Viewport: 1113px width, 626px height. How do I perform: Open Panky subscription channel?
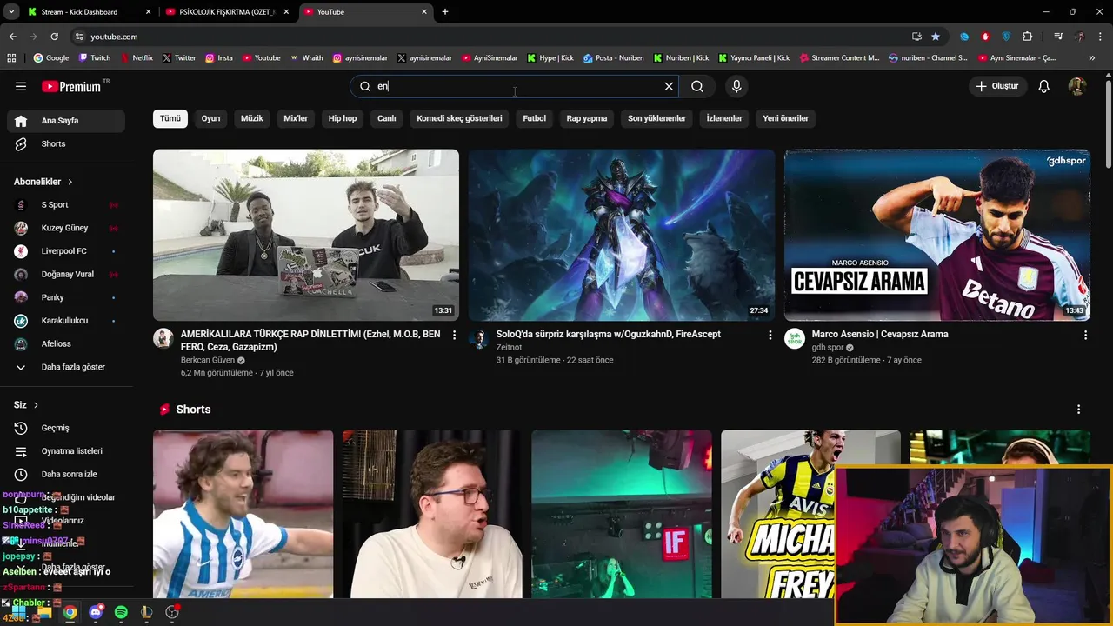pyautogui.click(x=66, y=297)
